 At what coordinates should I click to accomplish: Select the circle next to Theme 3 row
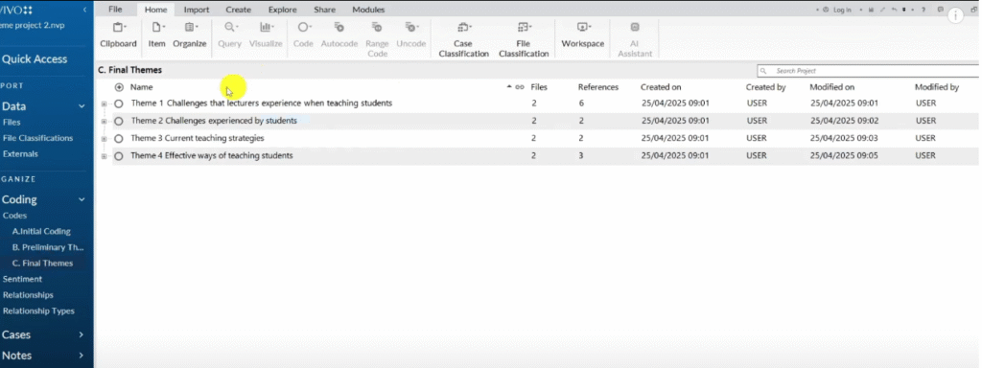(118, 138)
